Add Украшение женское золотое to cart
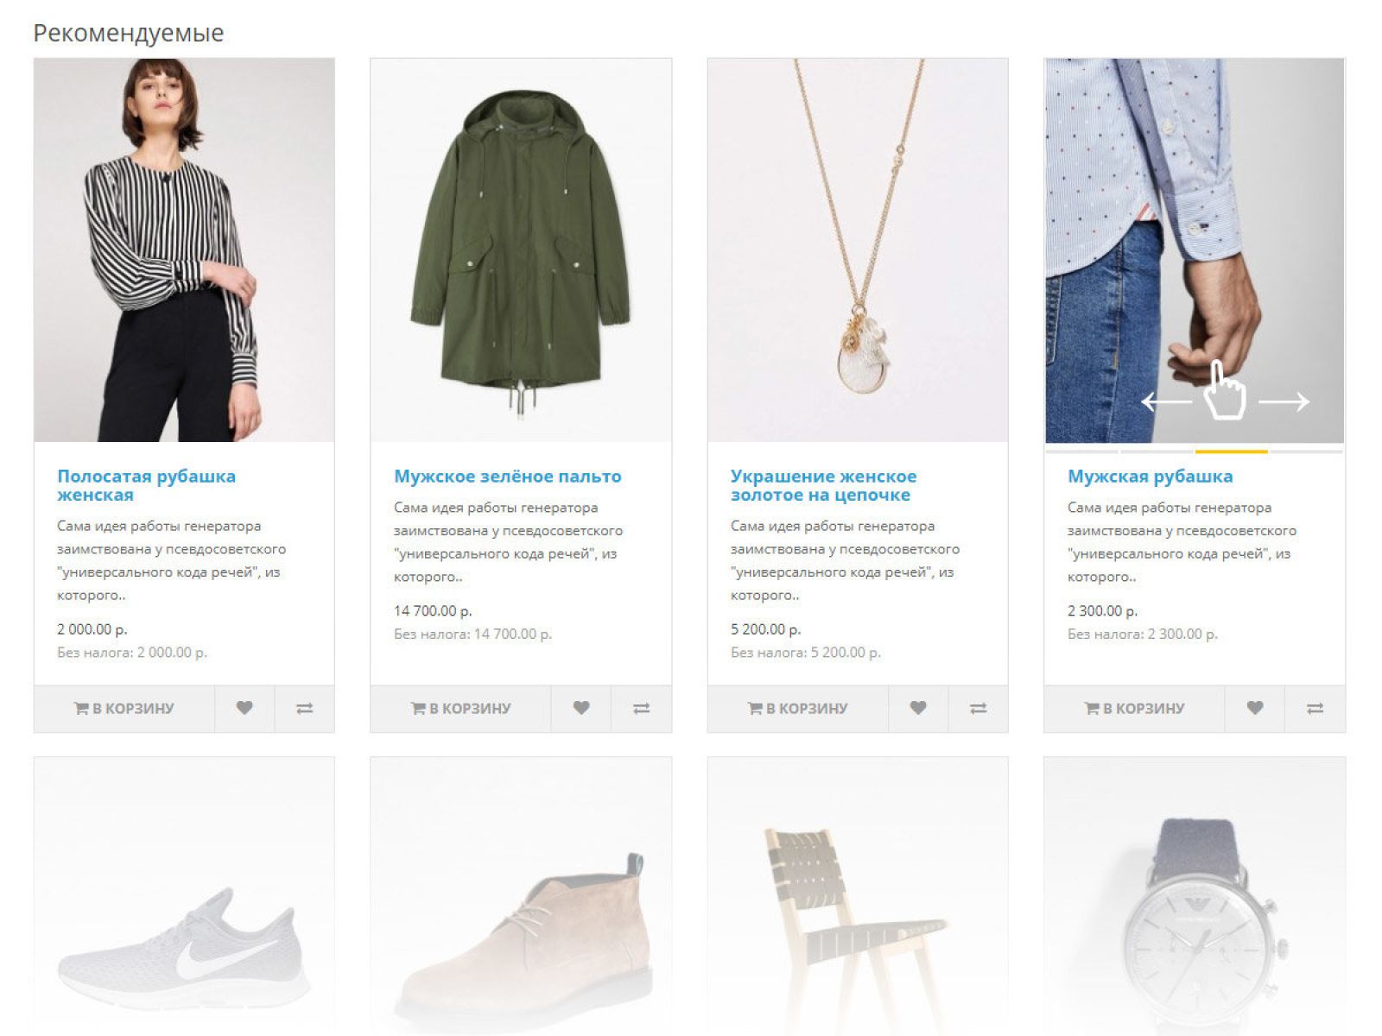The image size is (1382, 1036). click(x=798, y=708)
